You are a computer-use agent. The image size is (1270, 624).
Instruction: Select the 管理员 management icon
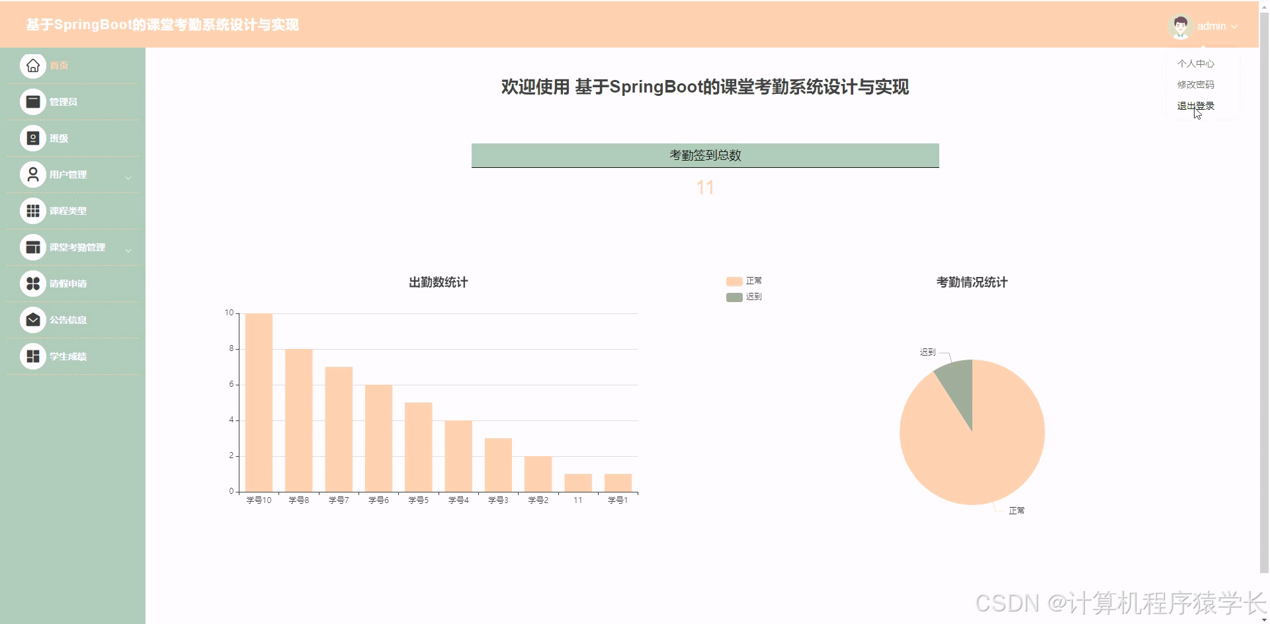coord(32,102)
